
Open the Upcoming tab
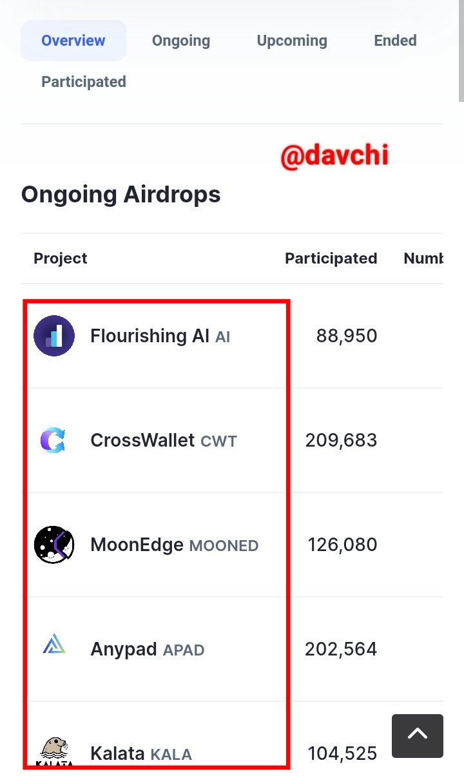[x=292, y=41]
